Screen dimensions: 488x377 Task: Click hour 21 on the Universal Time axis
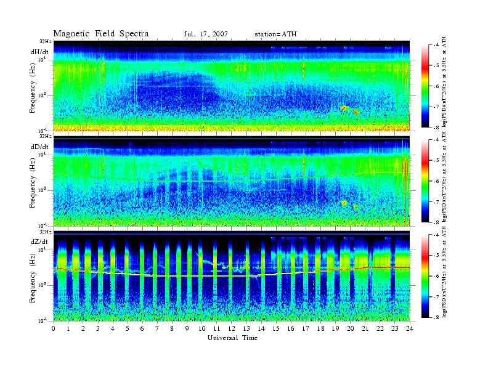[365, 328]
